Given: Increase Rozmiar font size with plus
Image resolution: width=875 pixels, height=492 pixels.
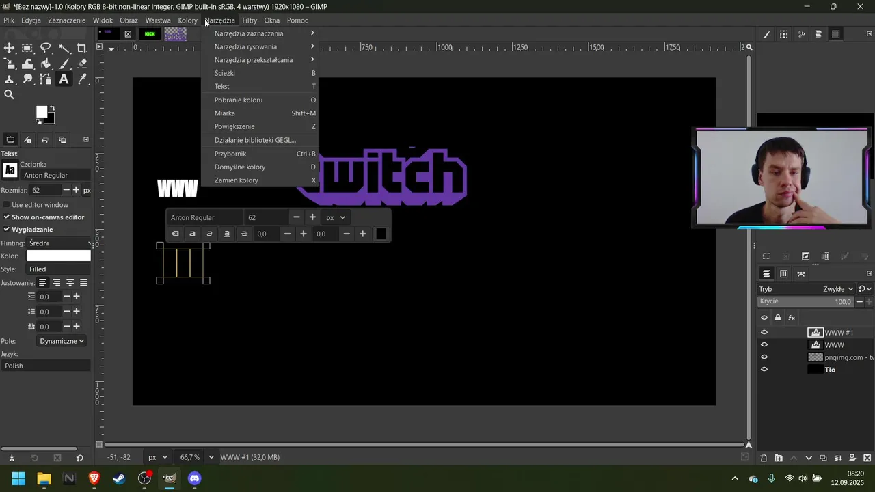Looking at the screenshot, I should pyautogui.click(x=77, y=190).
